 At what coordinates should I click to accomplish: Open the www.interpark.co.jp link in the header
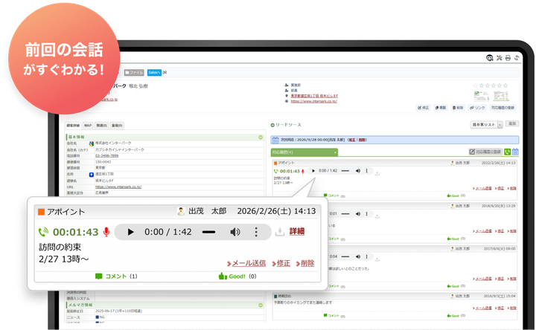[314, 101]
